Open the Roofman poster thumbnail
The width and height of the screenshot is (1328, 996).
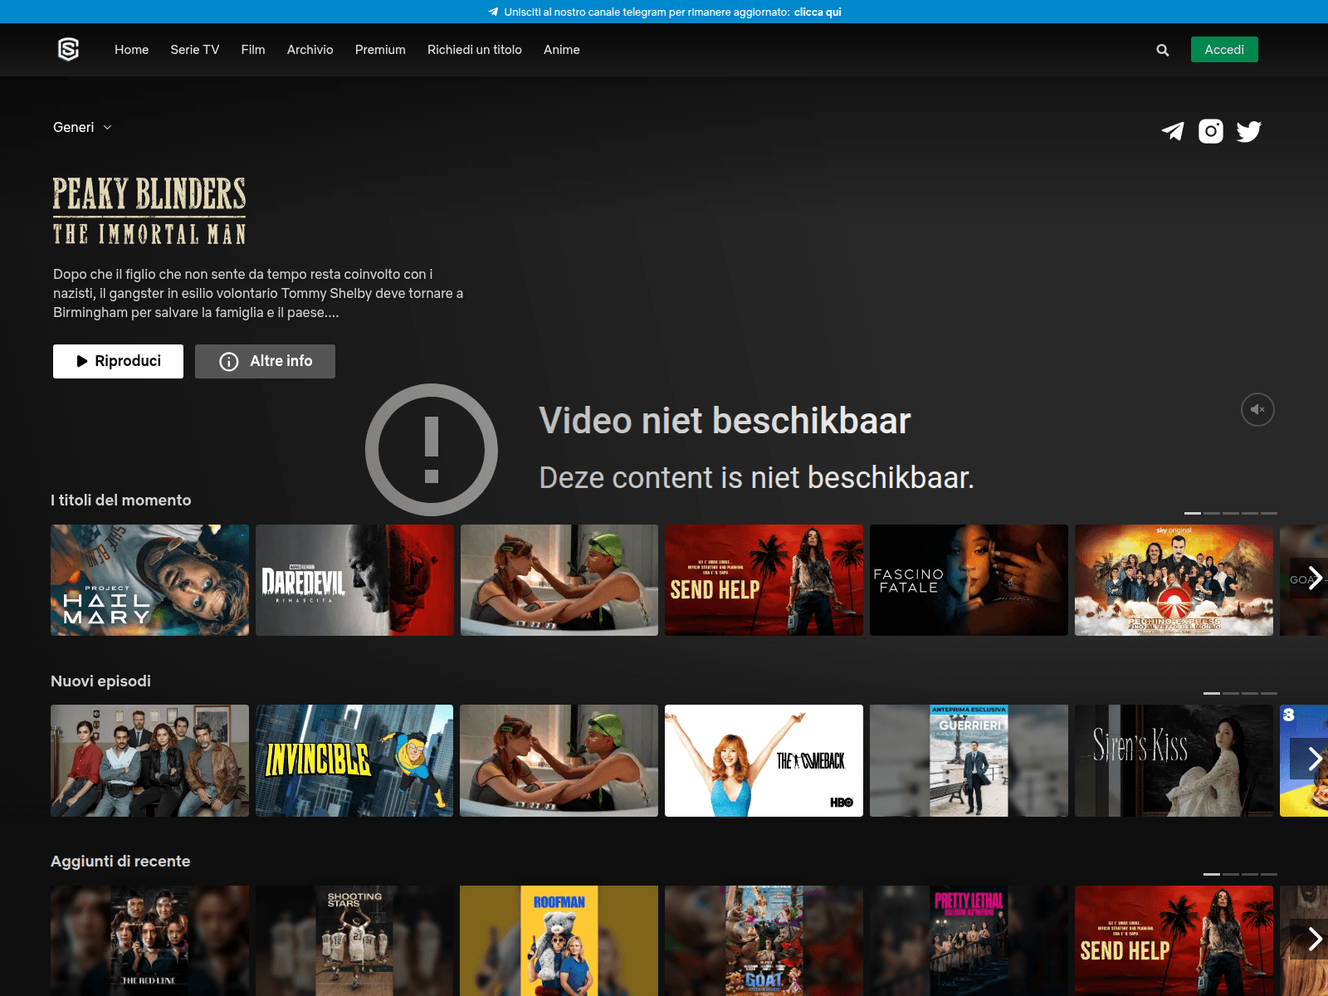(x=559, y=940)
